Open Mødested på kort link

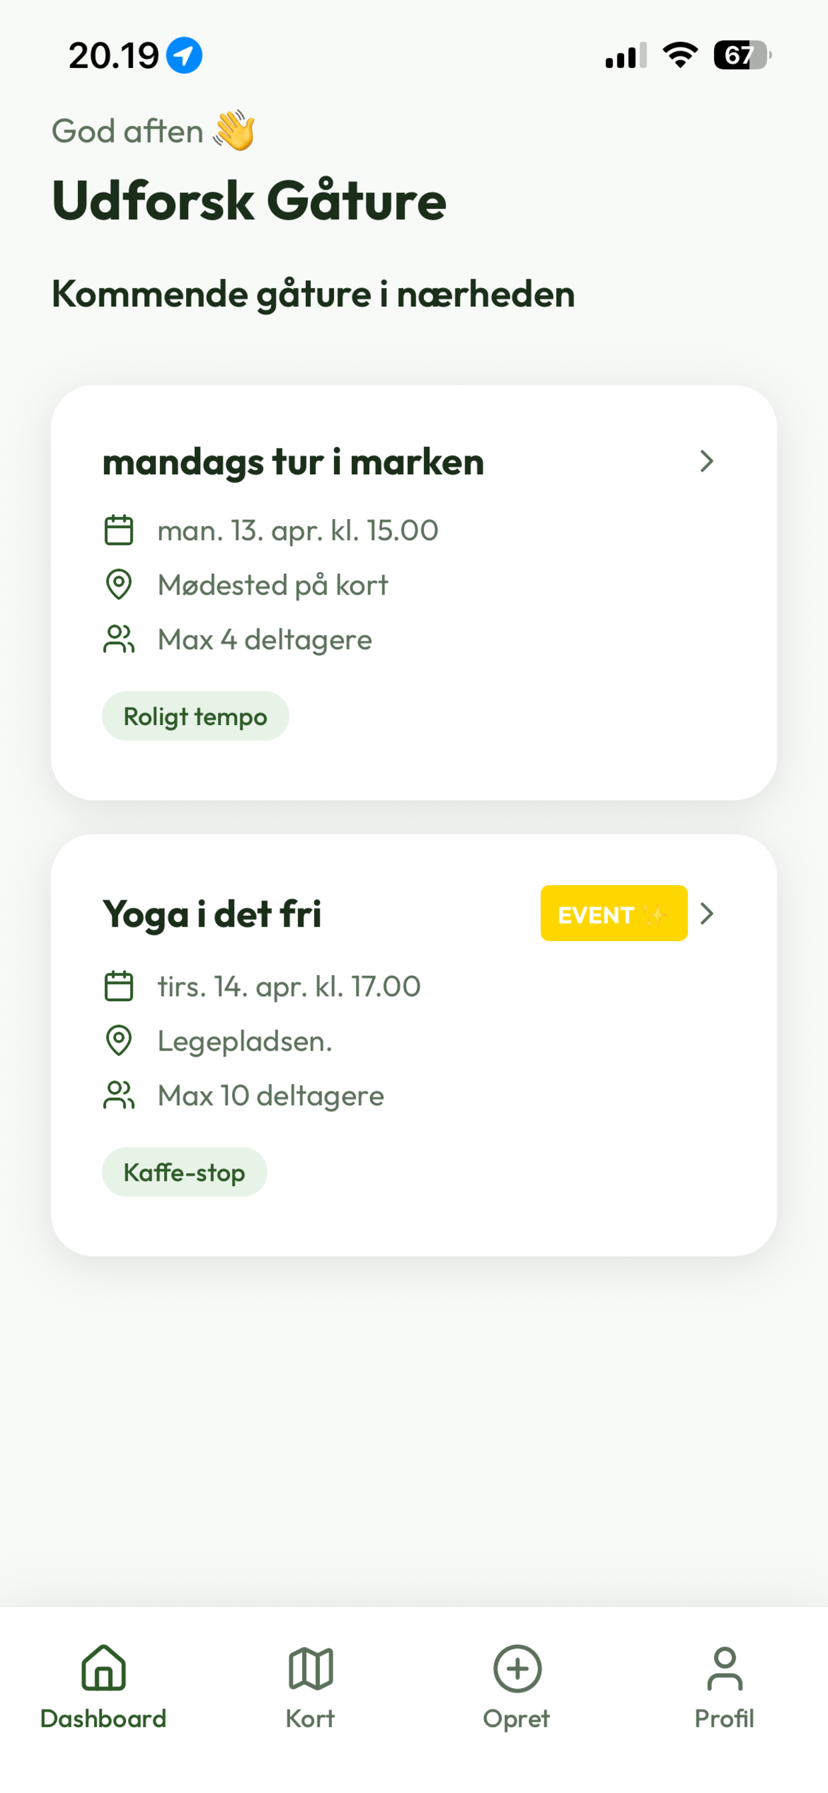pos(273,585)
